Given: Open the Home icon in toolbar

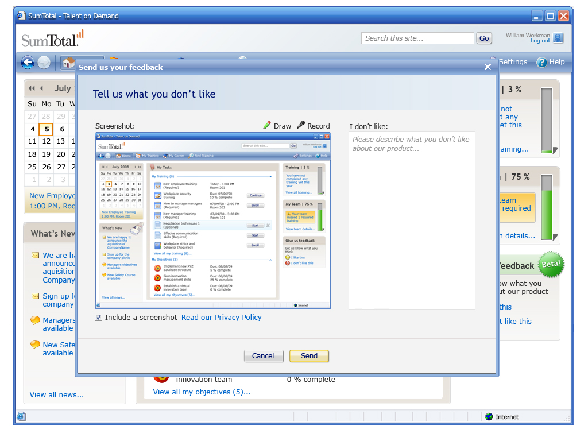Looking at the screenshot, I should 68,63.
